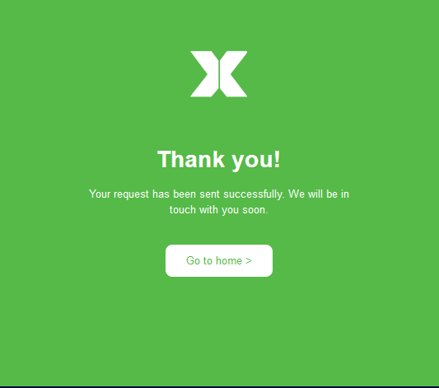Open home via the white rounded button
439x388 pixels.
tap(219, 260)
